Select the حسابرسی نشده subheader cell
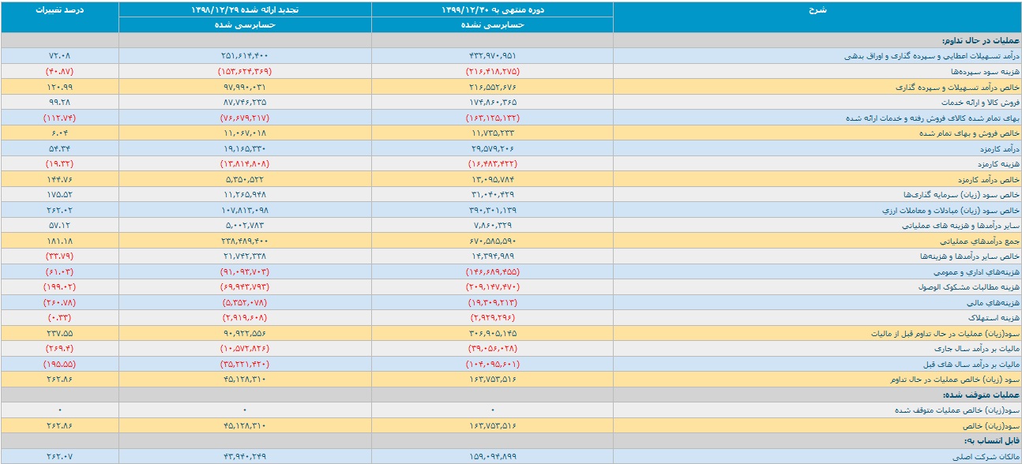This screenshot has width=1022, height=464. [x=492, y=25]
